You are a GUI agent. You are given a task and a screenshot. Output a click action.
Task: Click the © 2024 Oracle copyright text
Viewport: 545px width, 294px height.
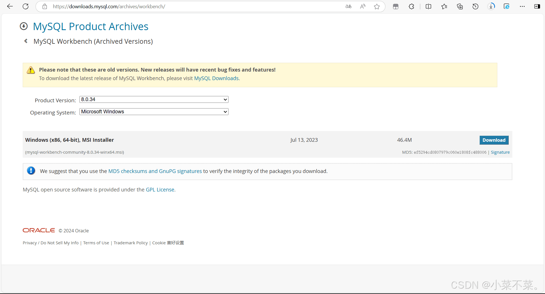pyautogui.click(x=74, y=231)
